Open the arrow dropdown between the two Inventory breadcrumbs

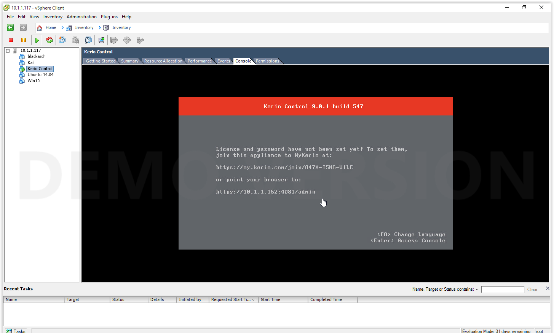click(x=100, y=27)
